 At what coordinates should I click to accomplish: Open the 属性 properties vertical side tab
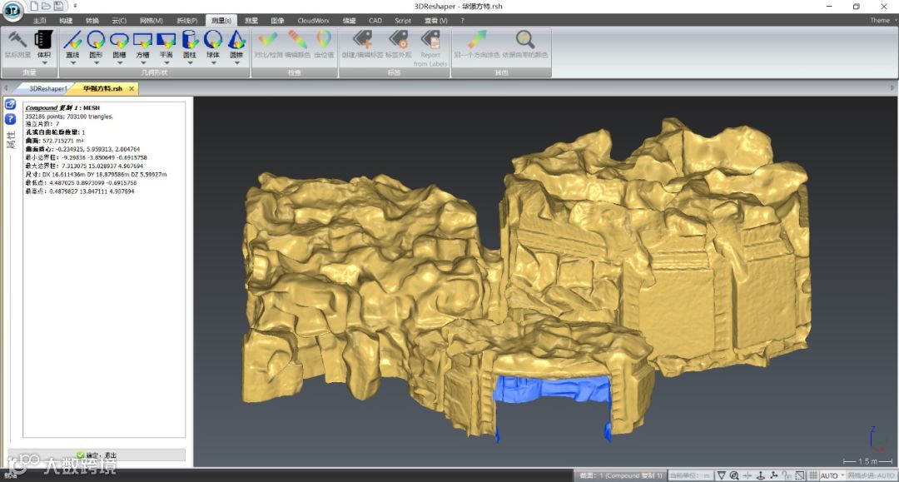point(10,141)
